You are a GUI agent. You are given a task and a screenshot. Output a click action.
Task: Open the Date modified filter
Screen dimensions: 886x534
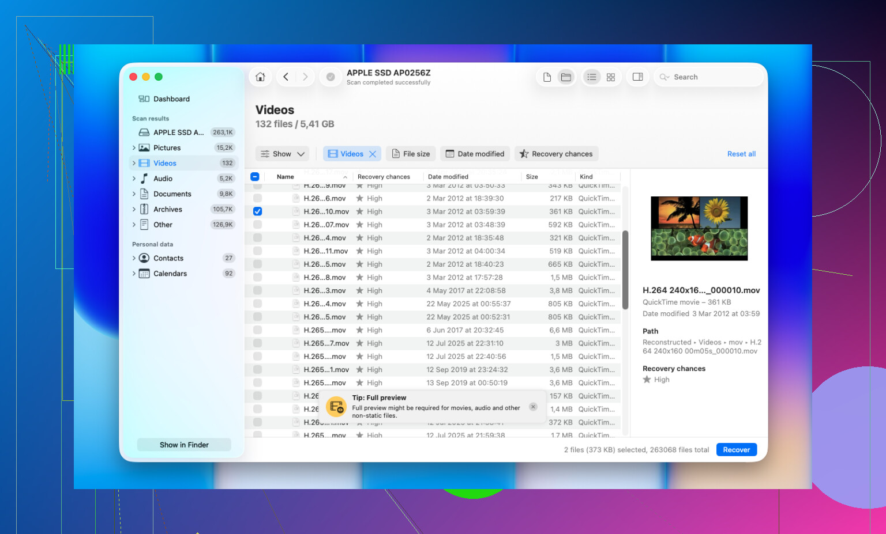pos(475,154)
